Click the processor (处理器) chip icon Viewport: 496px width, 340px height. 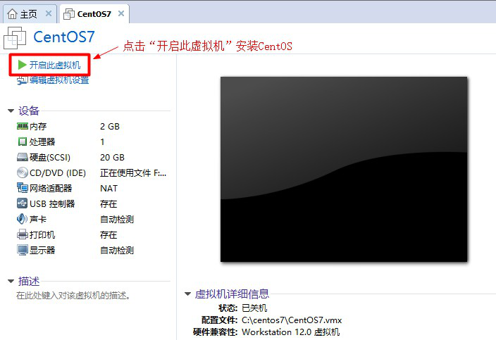(23, 141)
